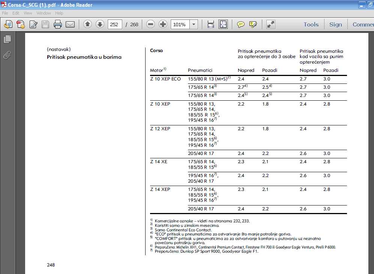Switch to read mode expand icon

click(x=271, y=24)
